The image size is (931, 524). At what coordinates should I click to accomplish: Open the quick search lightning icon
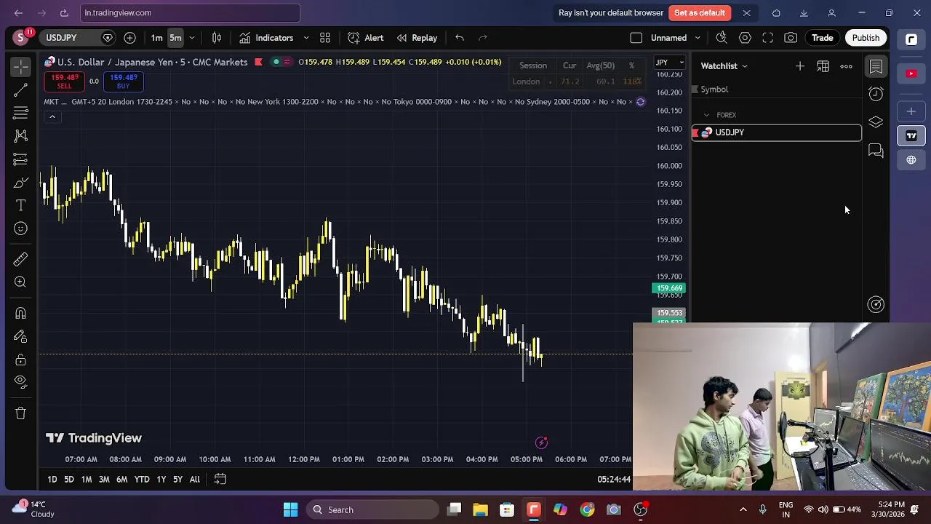(x=722, y=38)
